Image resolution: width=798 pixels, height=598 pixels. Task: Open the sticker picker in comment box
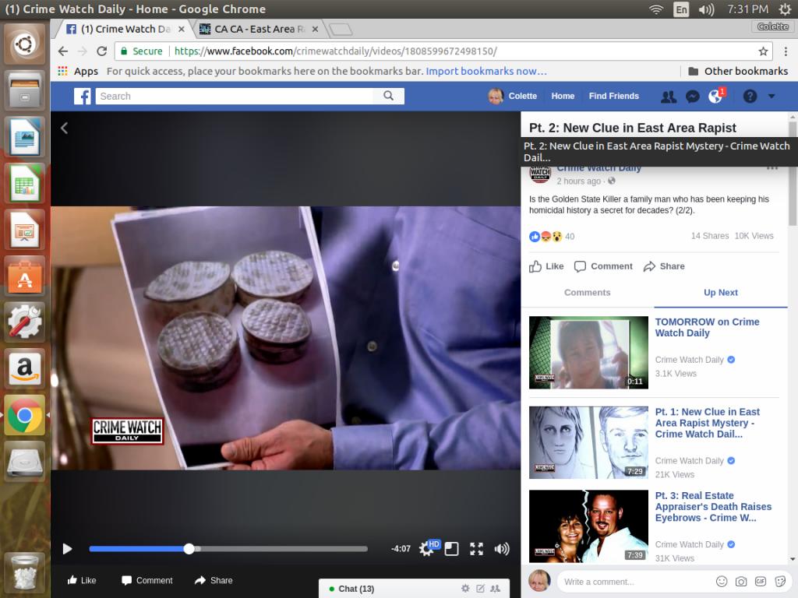point(778,582)
